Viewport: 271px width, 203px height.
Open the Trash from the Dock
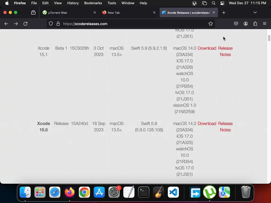[246, 192]
